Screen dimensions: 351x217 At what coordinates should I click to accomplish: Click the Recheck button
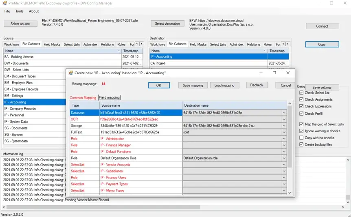pos(257,85)
